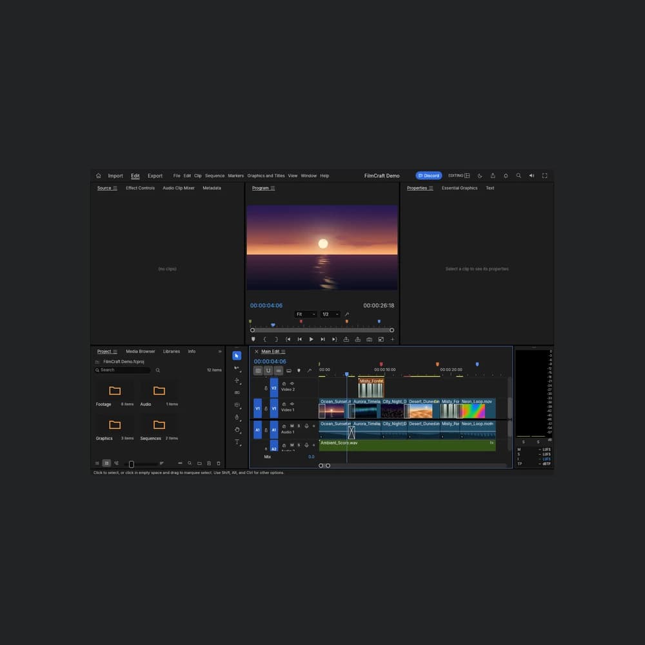Step forward one frame
The height and width of the screenshot is (645, 645).
coord(323,339)
